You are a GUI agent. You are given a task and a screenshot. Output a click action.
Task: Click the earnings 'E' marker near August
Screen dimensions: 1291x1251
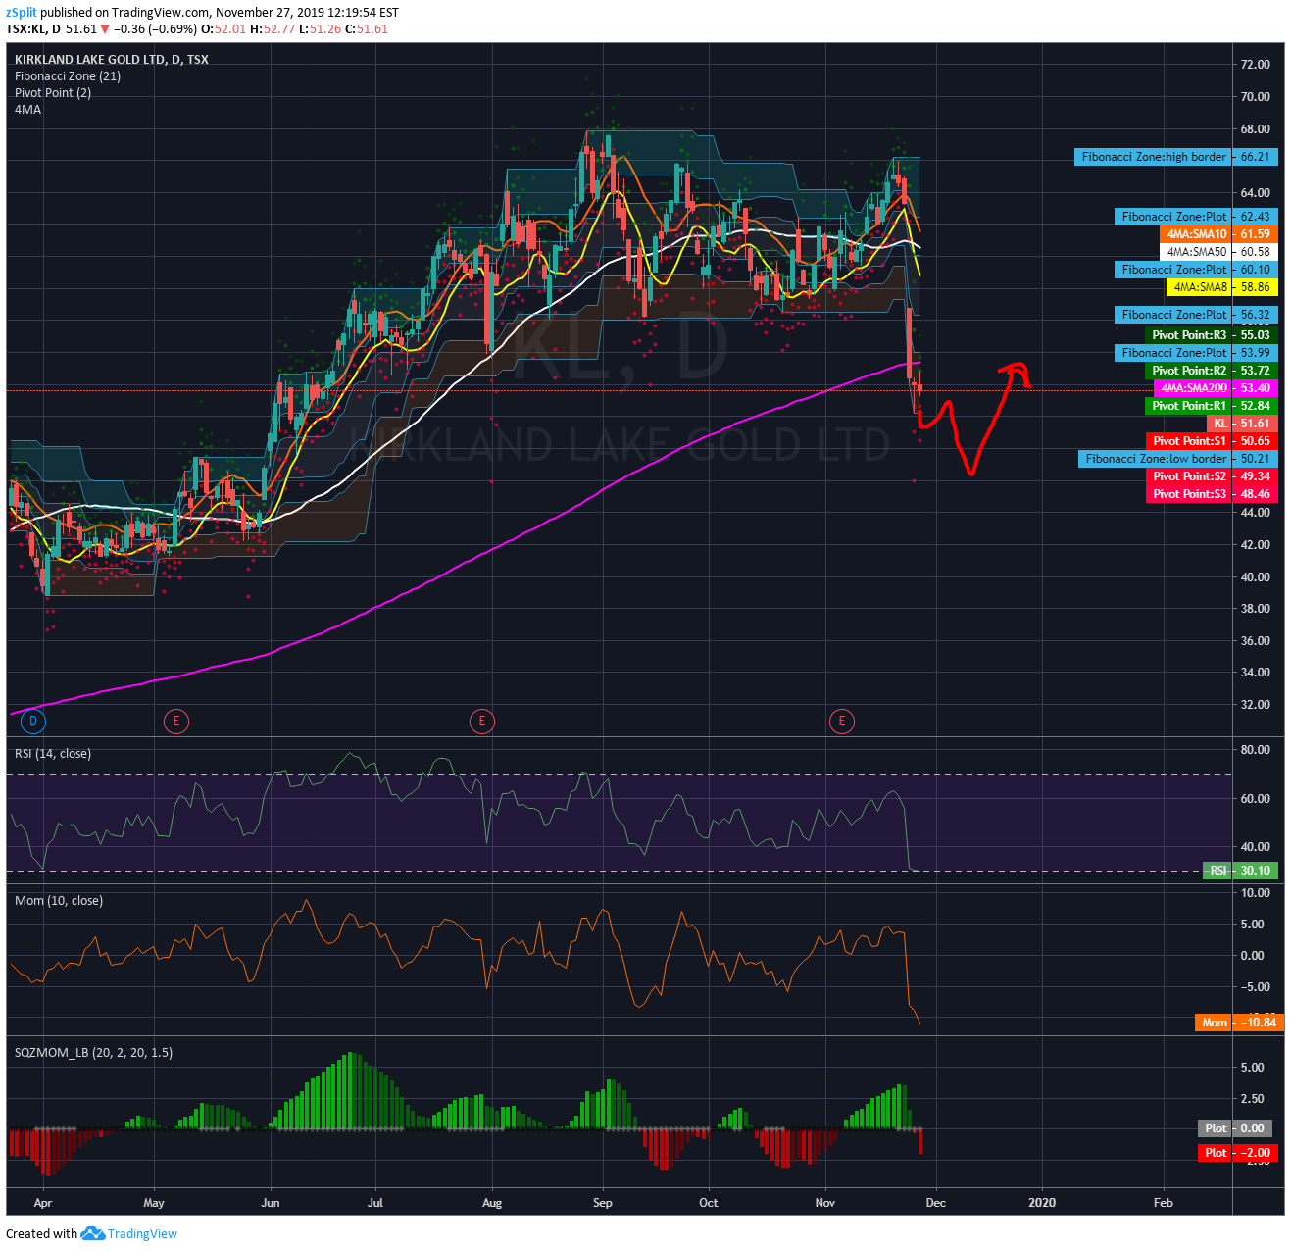[481, 722]
